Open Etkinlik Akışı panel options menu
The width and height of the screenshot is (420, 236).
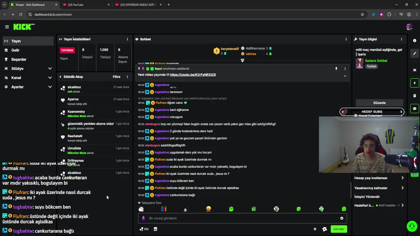[x=127, y=77]
